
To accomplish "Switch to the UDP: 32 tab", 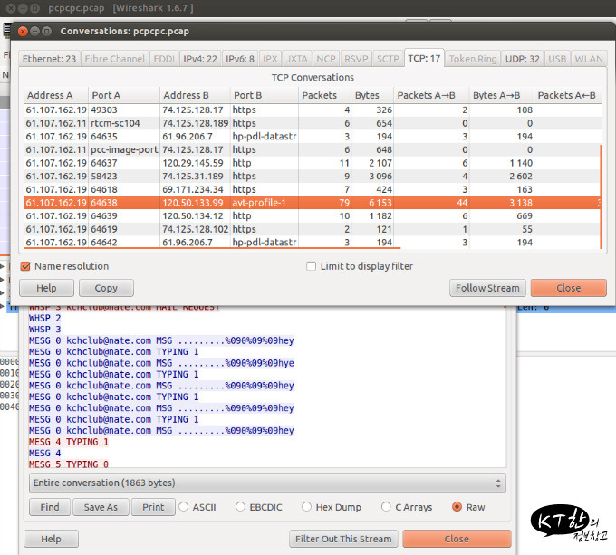I will pos(522,59).
